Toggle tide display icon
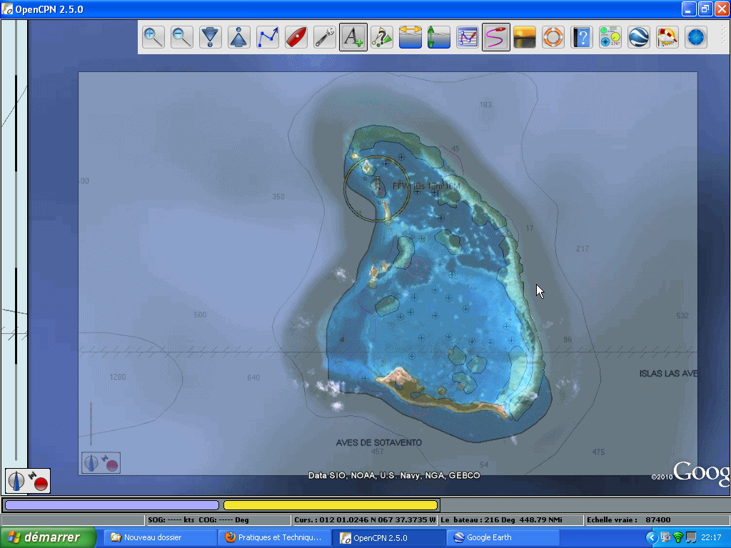This screenshot has width=731, height=548. coord(439,36)
